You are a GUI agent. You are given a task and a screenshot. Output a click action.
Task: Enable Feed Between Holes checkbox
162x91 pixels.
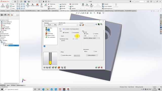[x=73, y=39]
